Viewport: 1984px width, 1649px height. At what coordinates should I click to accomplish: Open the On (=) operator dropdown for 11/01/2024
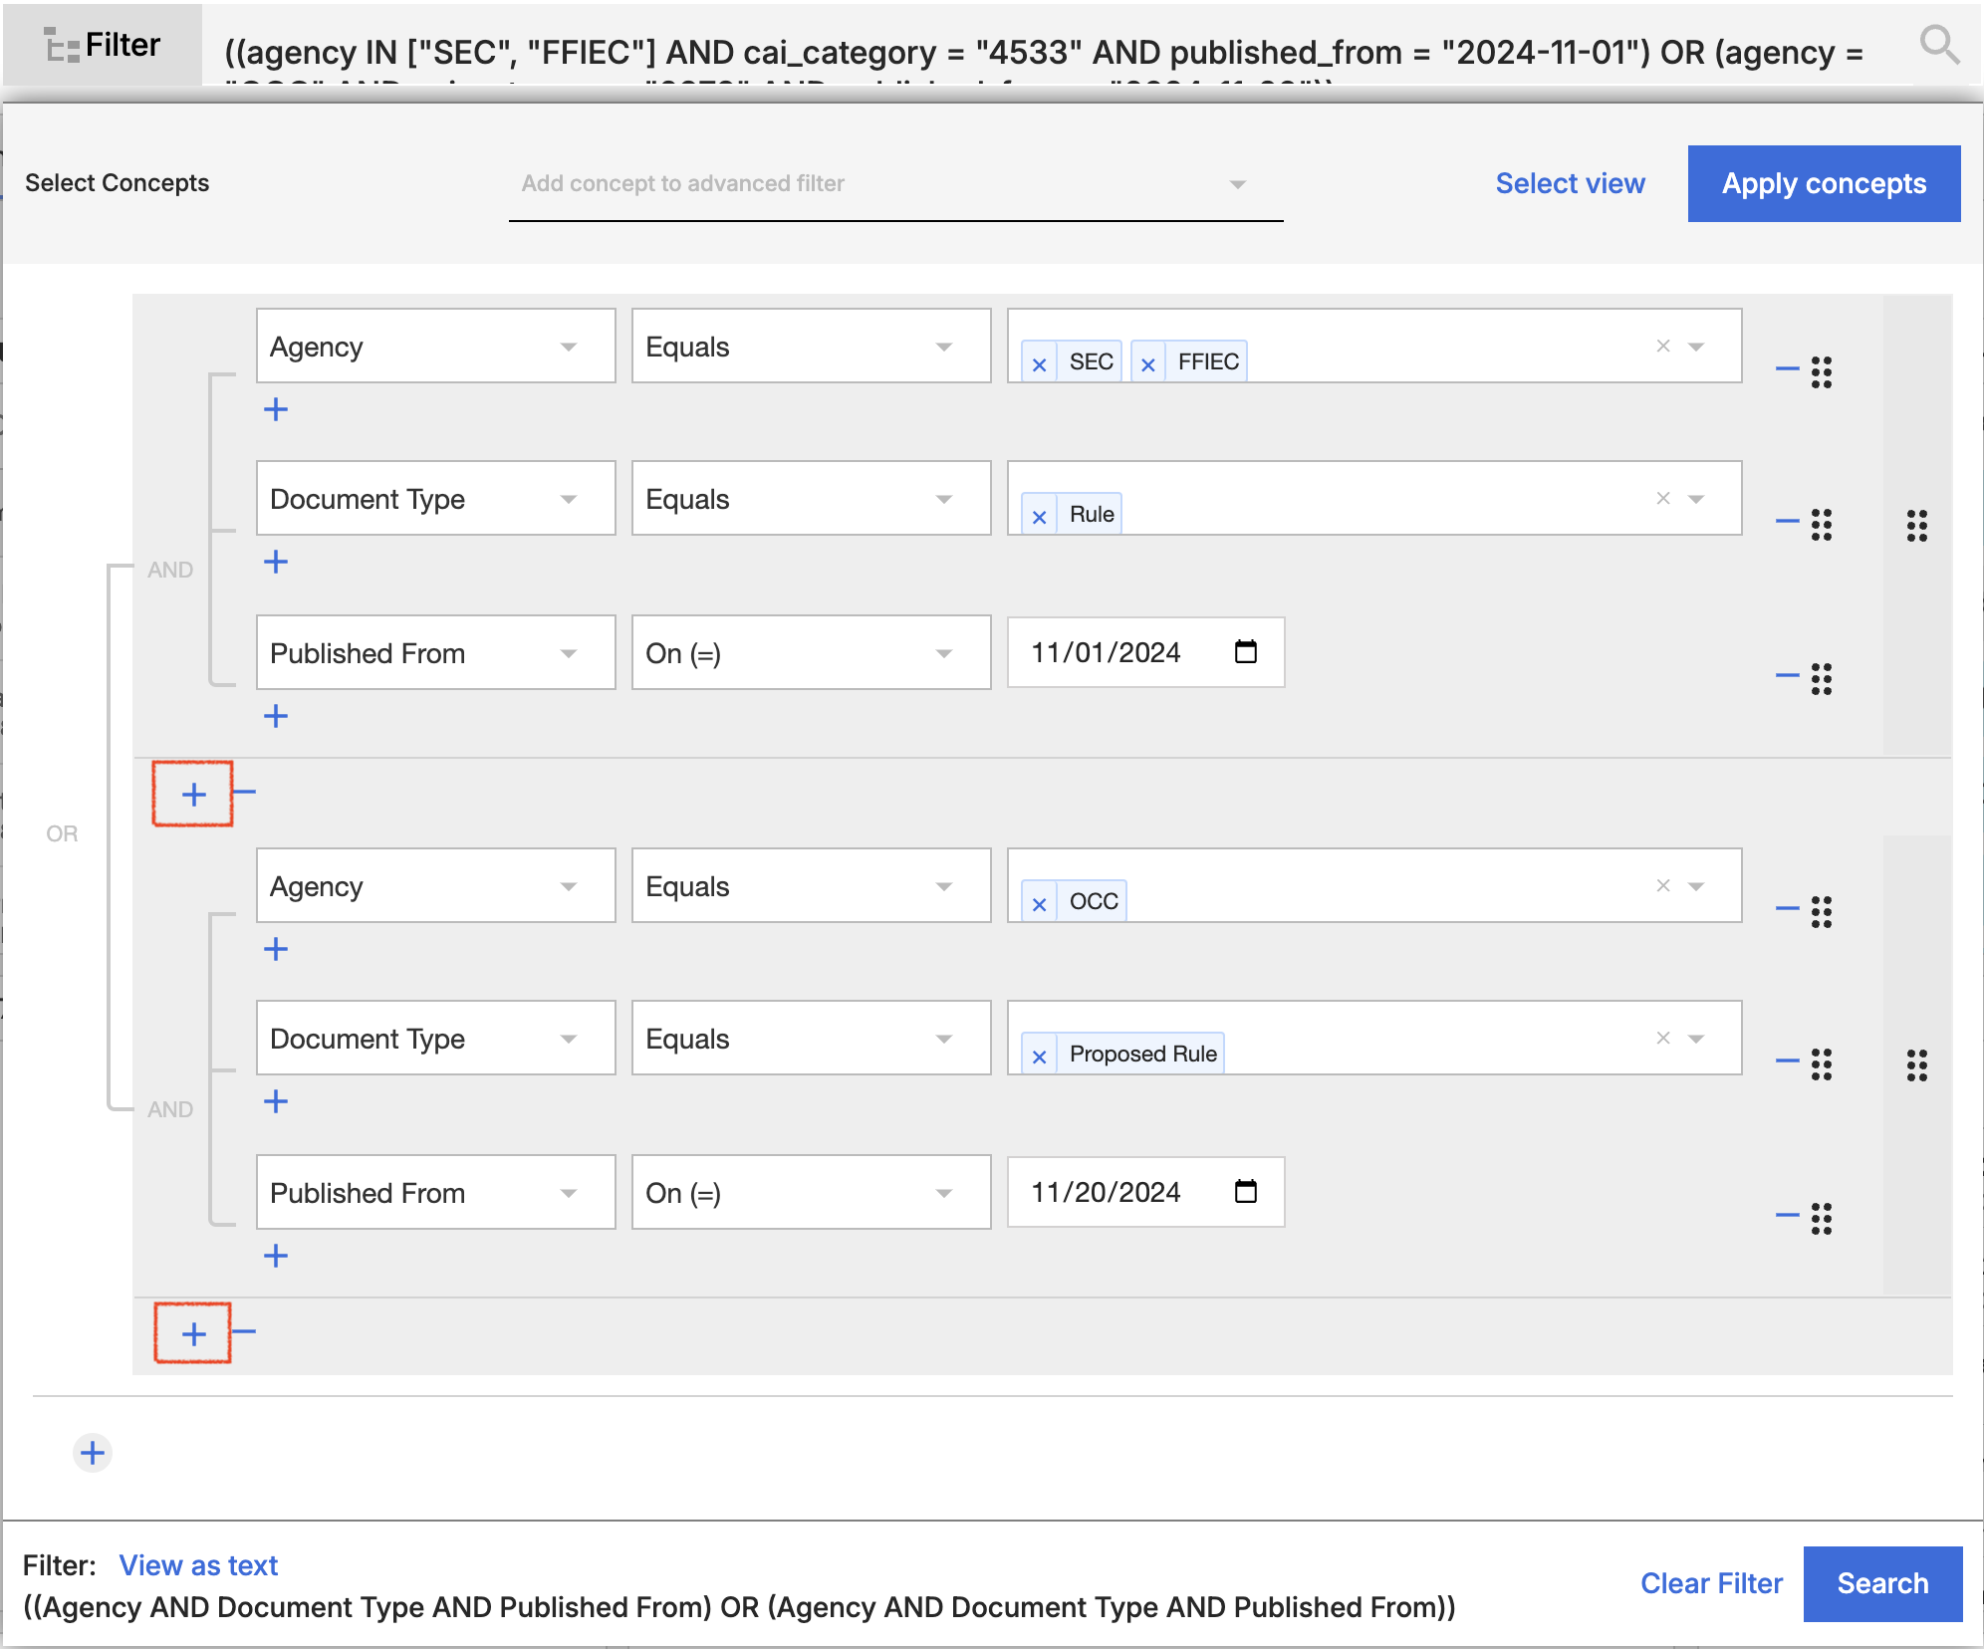pos(942,653)
